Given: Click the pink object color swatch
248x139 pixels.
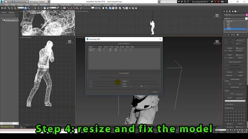Looking at the screenshot, I should coord(247,15).
